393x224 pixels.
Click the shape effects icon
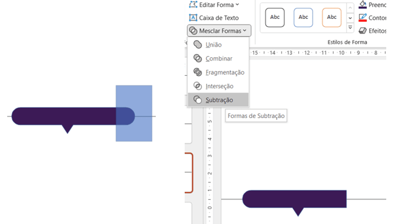363,31
